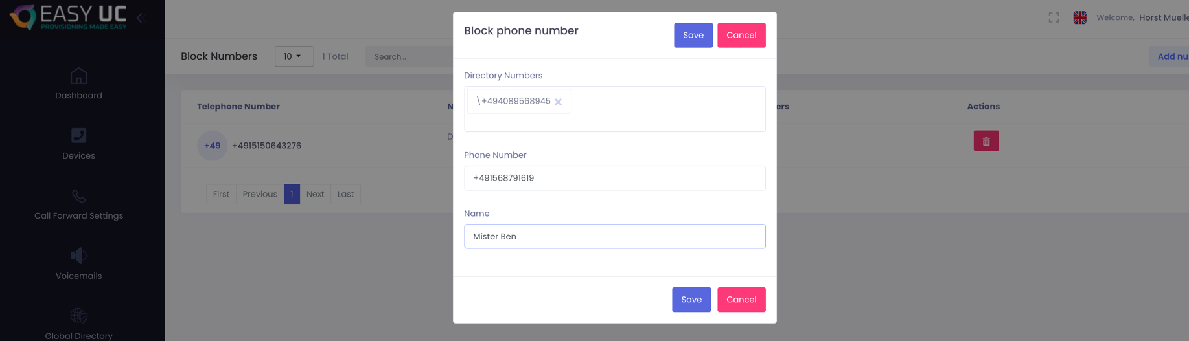Screen dimensions: 1189x341
Task: Open Global Directory globe icon
Action: [78, 316]
